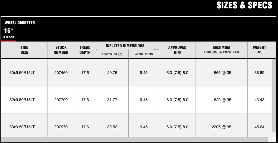
Task: Click the Maximum Load column header
Action: (222, 50)
